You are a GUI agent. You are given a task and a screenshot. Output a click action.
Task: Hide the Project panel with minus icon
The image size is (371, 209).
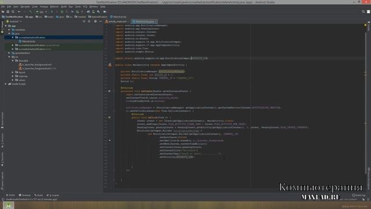[x=100, y=21]
